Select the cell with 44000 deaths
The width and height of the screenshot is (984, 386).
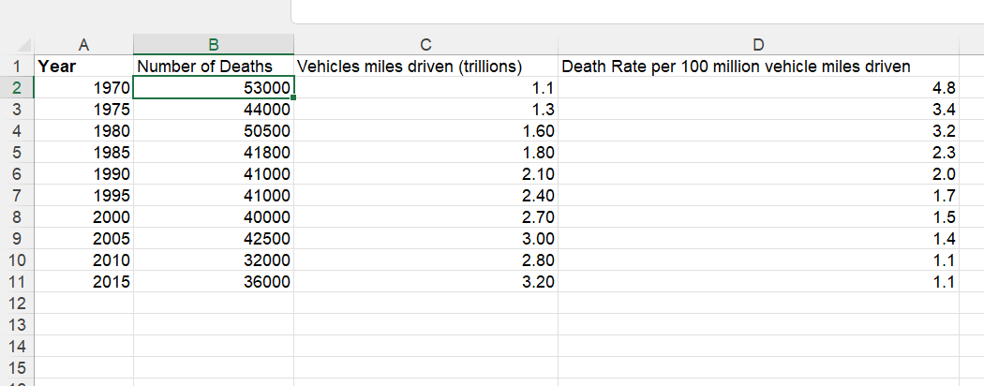pyautogui.click(x=214, y=110)
